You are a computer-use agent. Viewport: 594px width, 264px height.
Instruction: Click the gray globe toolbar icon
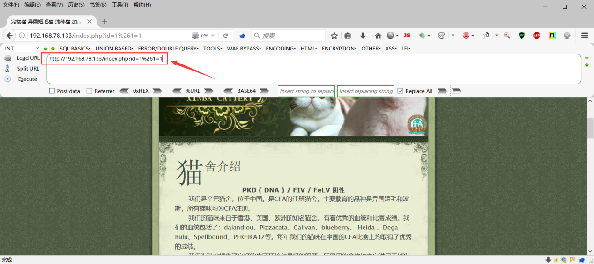[391, 36]
